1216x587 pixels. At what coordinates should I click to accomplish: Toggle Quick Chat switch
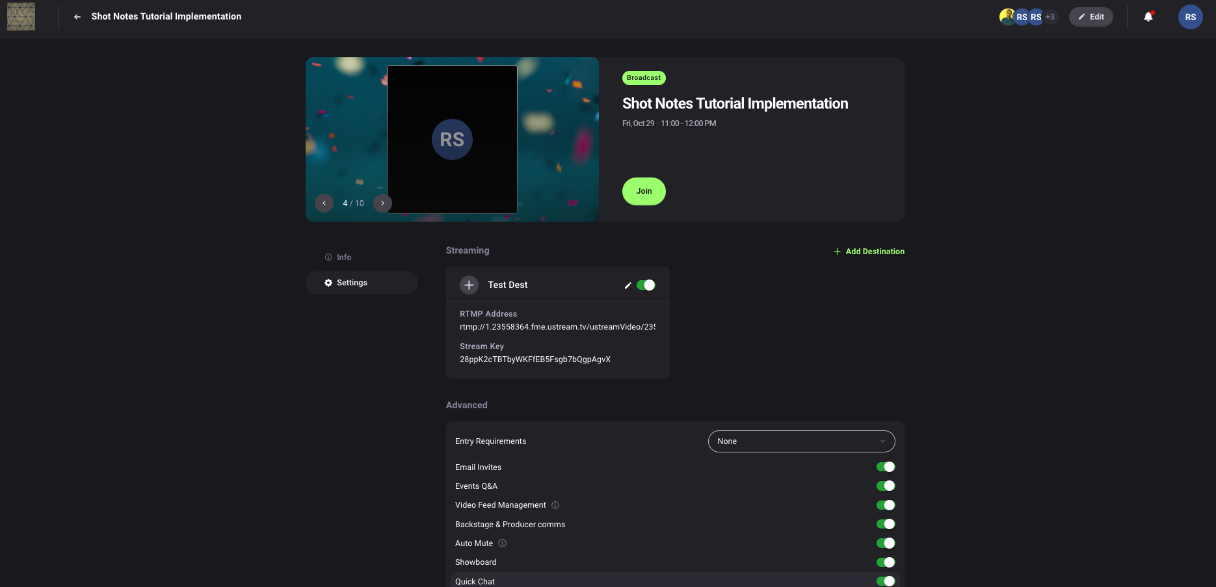(886, 581)
